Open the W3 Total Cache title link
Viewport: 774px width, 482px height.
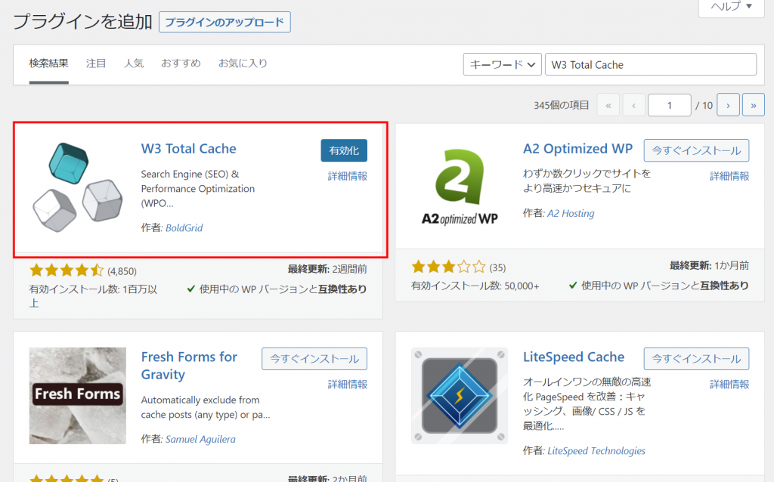[x=188, y=149]
